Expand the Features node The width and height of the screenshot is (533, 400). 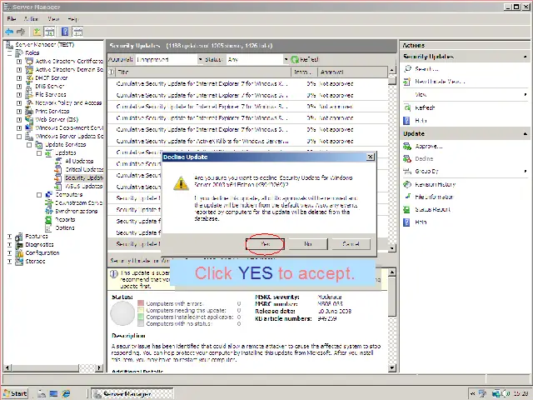[9, 236]
